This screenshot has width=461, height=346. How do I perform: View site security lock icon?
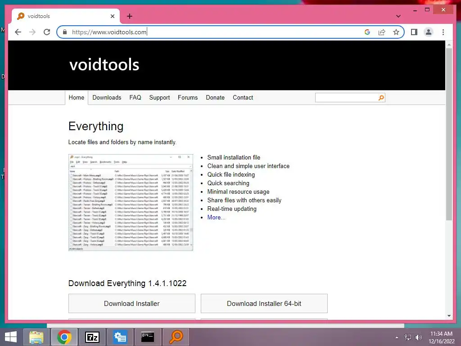click(x=65, y=32)
